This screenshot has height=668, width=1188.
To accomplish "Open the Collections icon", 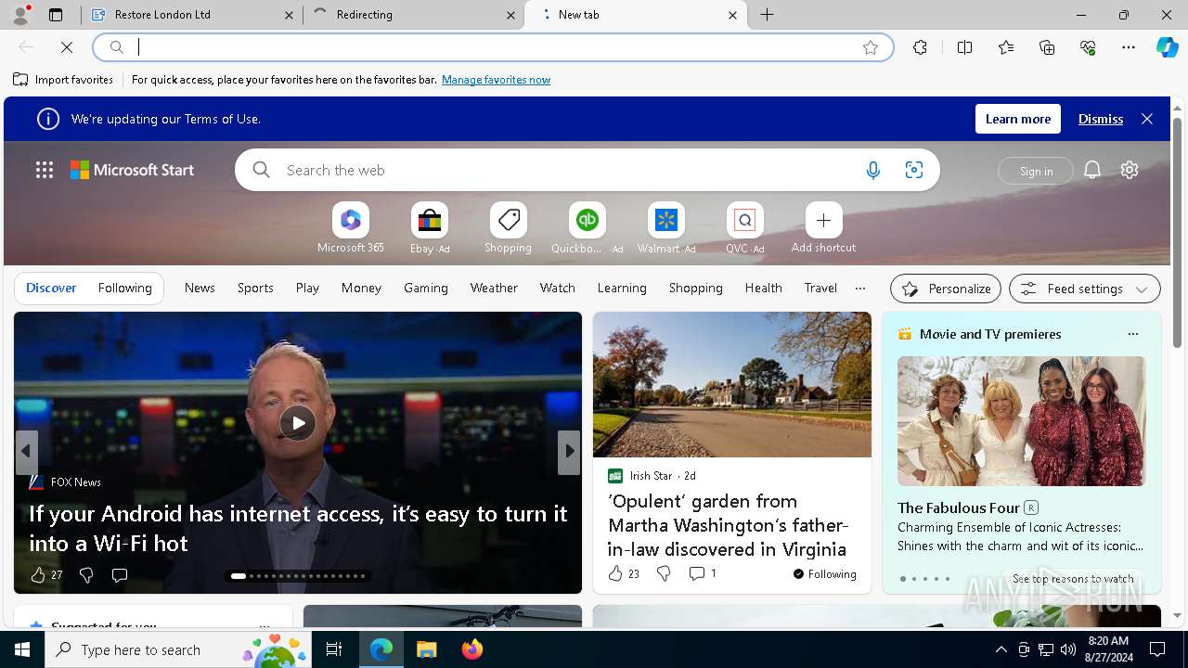I will pyautogui.click(x=1047, y=47).
